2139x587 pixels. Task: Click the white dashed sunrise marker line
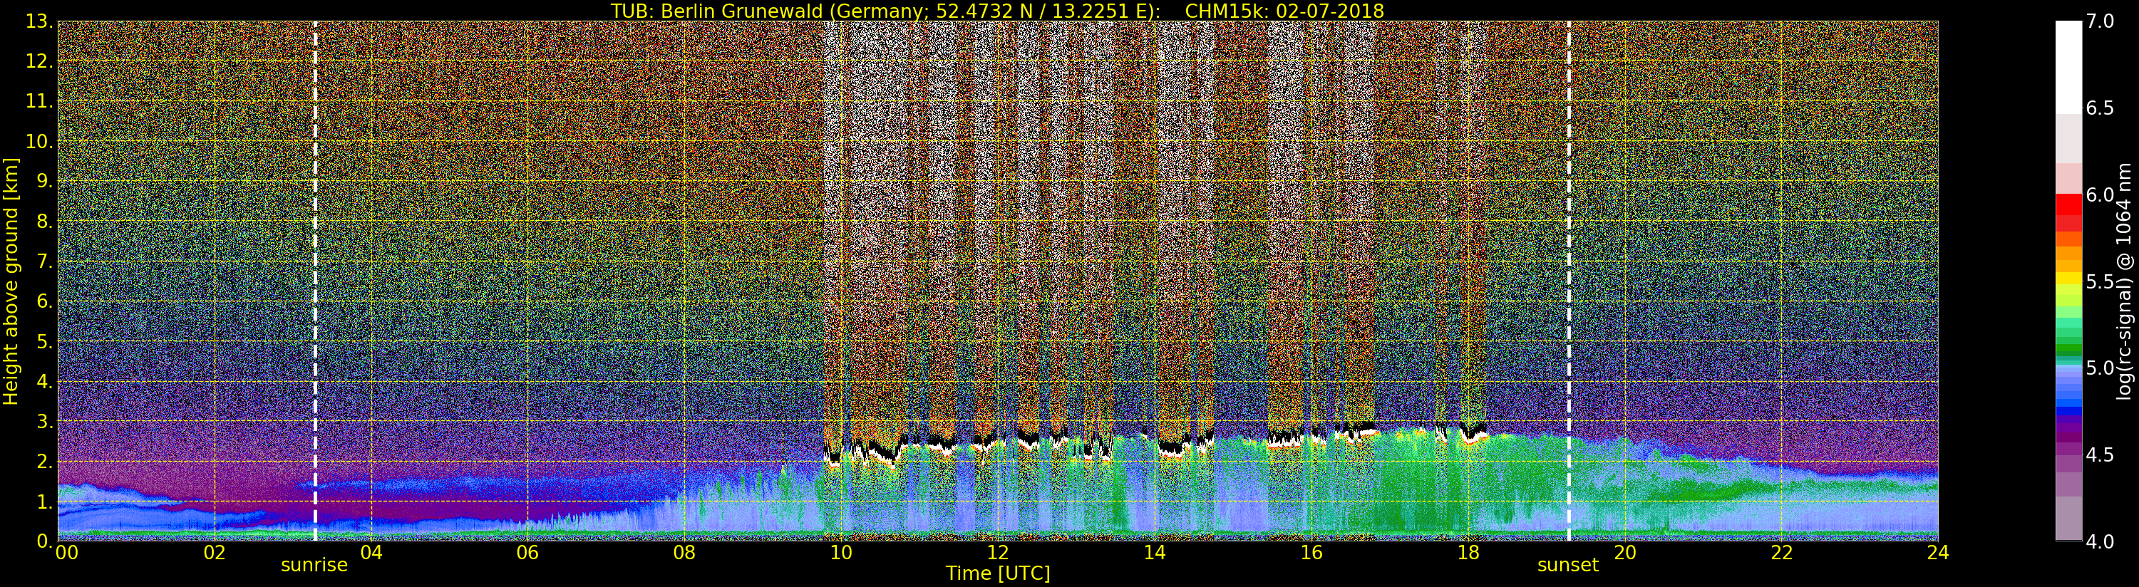coord(316,281)
